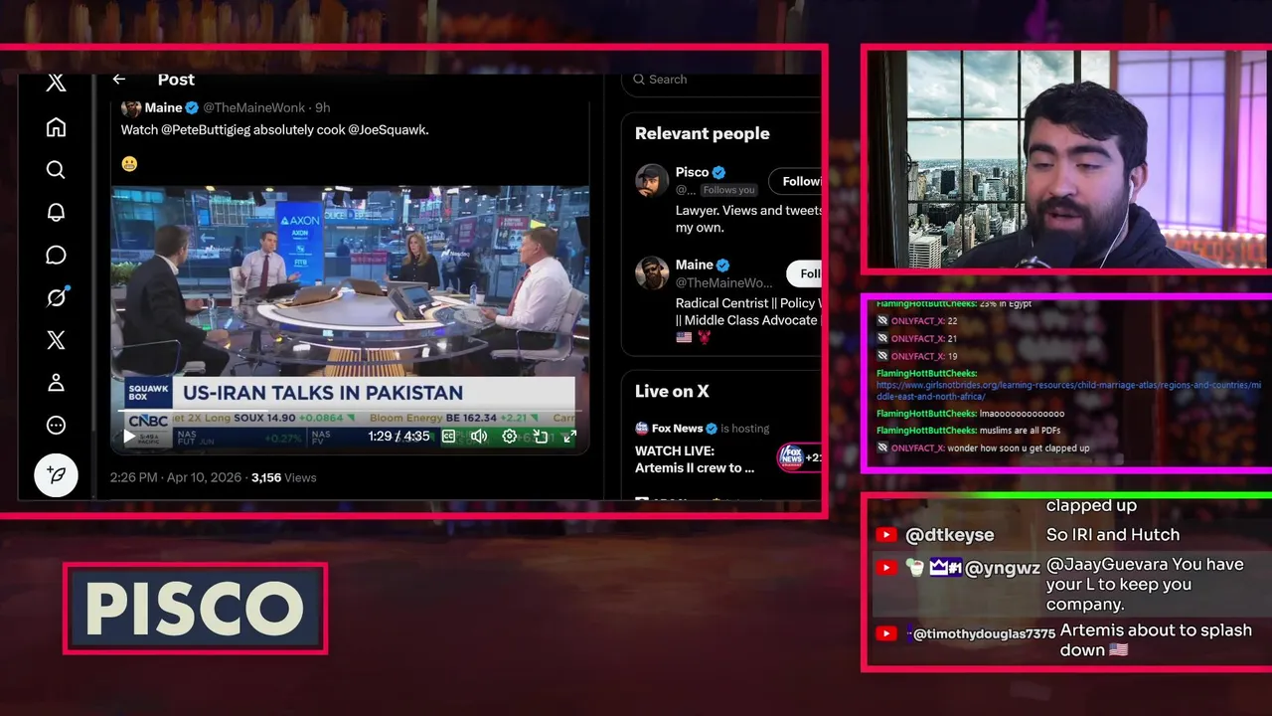
Task: Follow the Pisco account
Action: 796,181
